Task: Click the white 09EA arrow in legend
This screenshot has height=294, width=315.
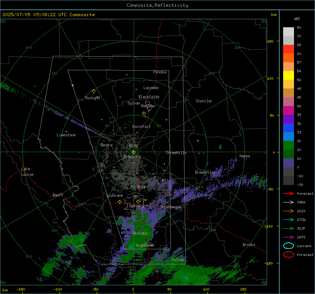Action: [288, 202]
